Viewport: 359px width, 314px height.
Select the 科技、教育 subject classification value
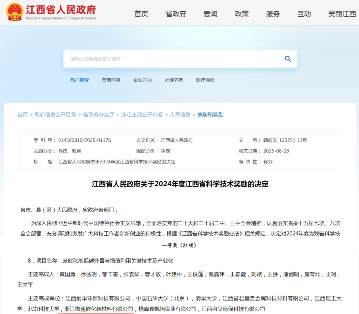click(x=69, y=151)
